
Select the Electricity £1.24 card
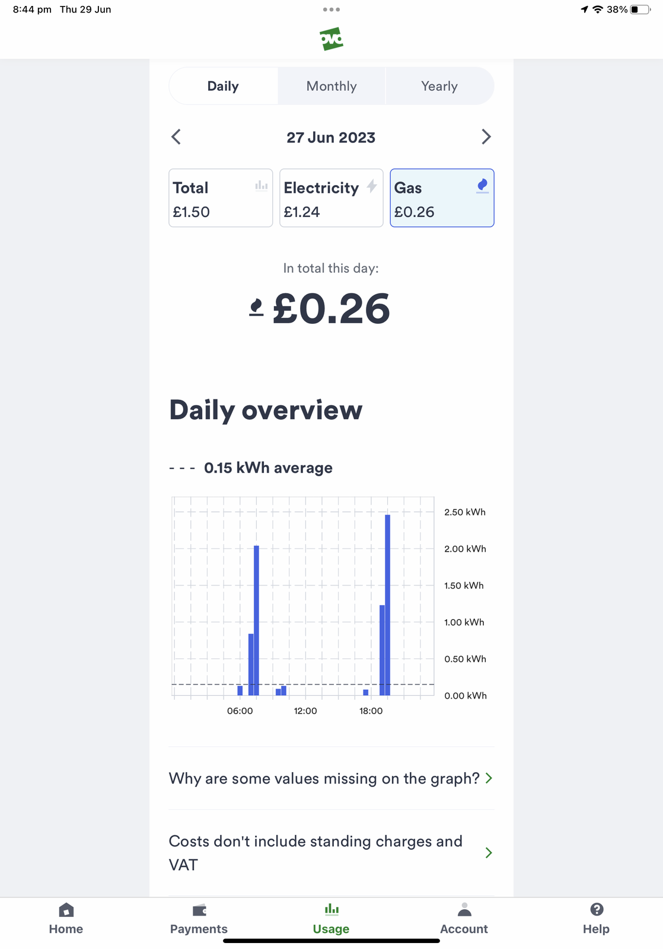point(331,198)
